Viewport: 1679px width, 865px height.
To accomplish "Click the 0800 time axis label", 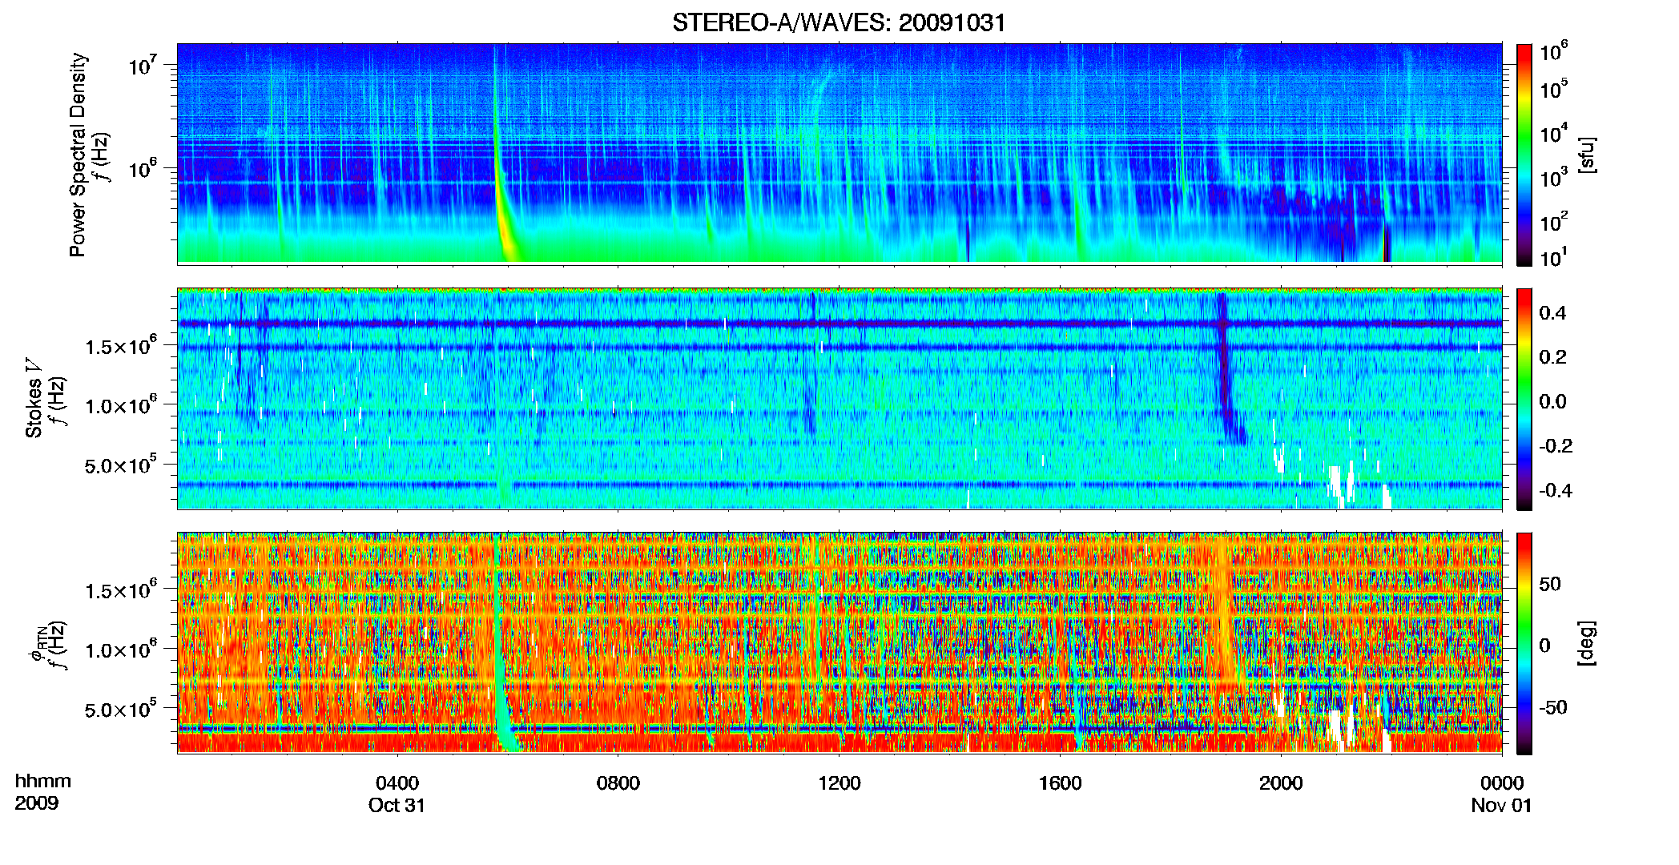I will [x=618, y=783].
